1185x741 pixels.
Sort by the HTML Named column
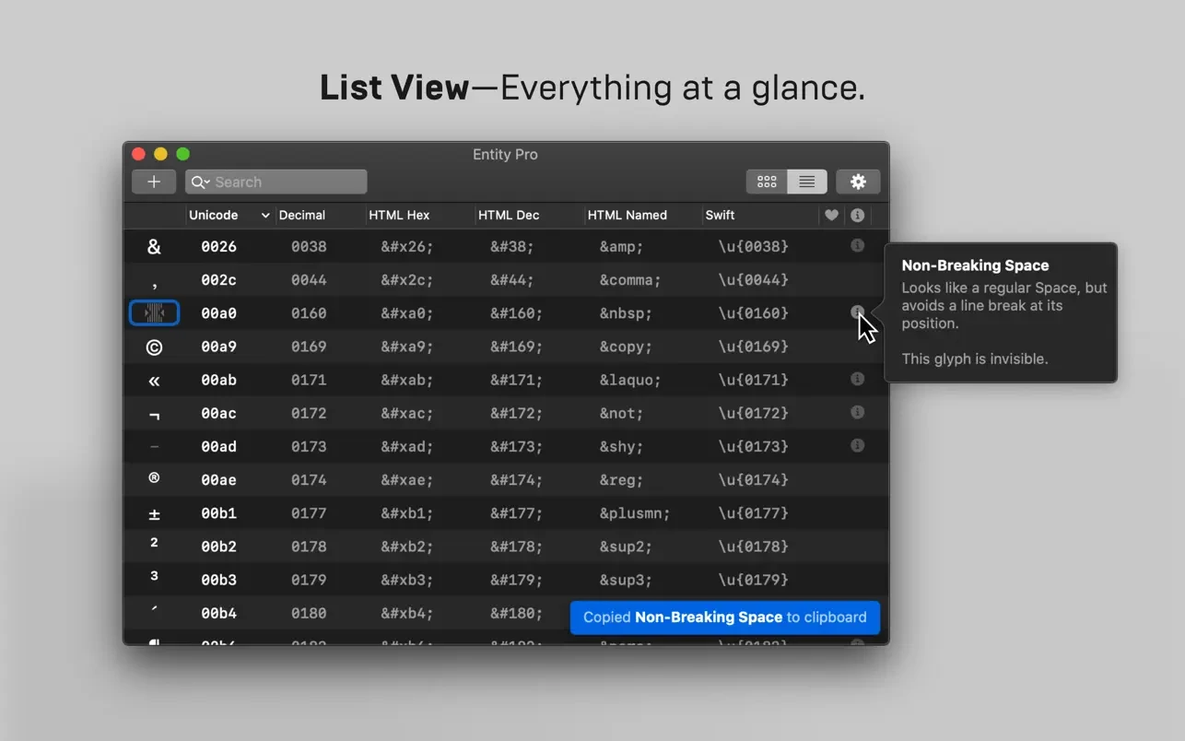[x=627, y=215]
